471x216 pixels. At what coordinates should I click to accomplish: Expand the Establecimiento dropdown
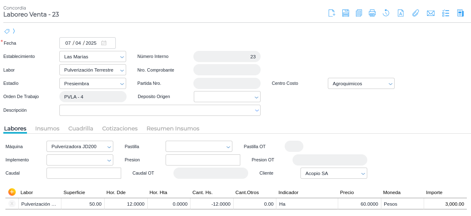122,57
